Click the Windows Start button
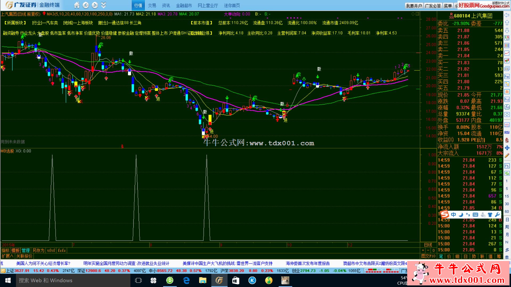Viewport: 511px width, 287px height. (8, 280)
